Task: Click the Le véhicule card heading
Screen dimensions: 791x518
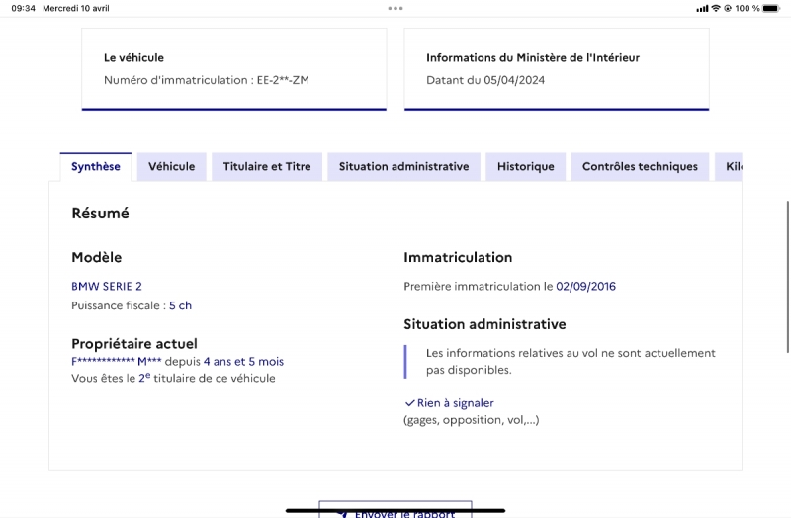Action: (133, 57)
